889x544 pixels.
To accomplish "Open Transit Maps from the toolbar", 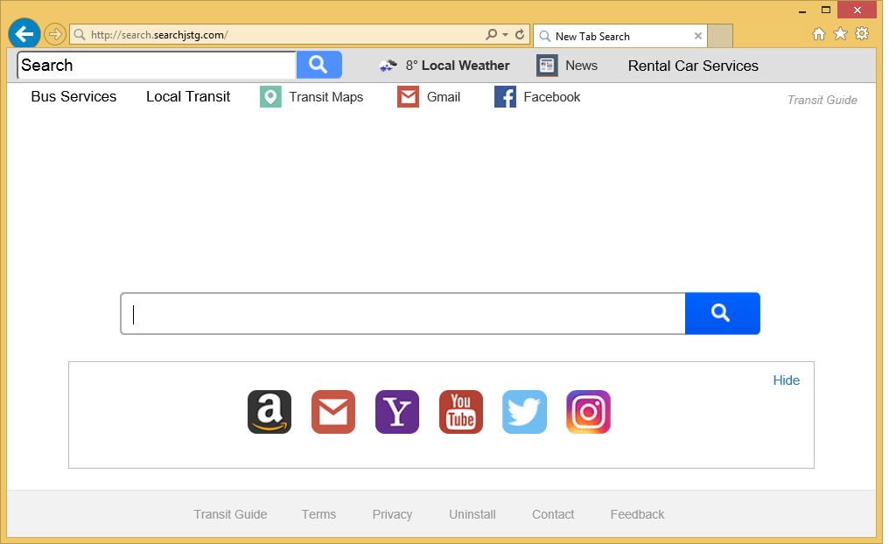I will (x=311, y=97).
